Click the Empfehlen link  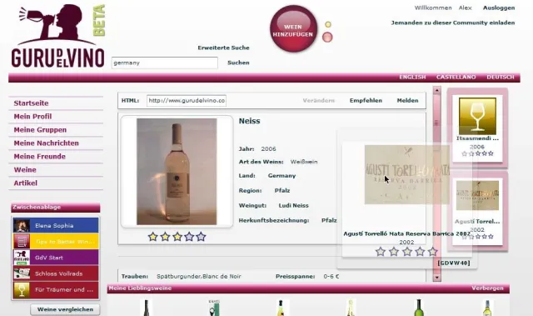366,101
